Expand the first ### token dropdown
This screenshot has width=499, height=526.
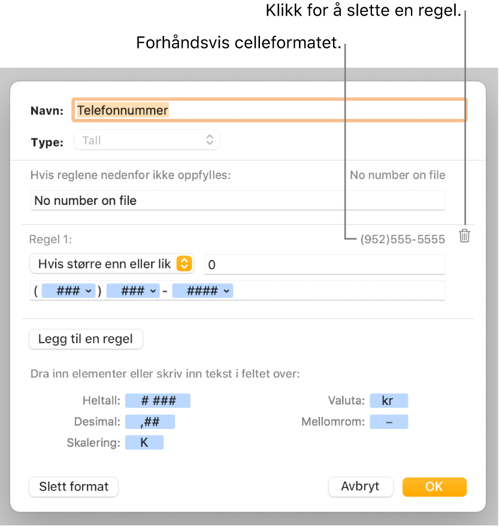pyautogui.click(x=68, y=291)
